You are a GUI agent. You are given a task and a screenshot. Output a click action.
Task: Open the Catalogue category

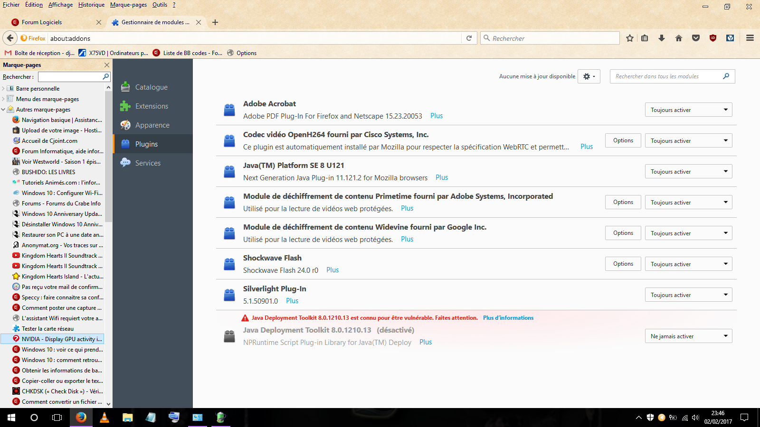[152, 87]
